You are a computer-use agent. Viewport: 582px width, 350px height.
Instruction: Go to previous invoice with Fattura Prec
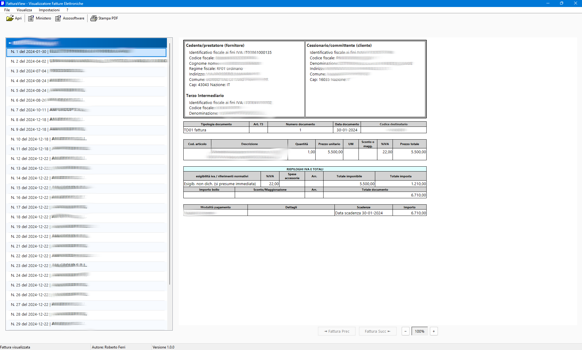[337, 331]
